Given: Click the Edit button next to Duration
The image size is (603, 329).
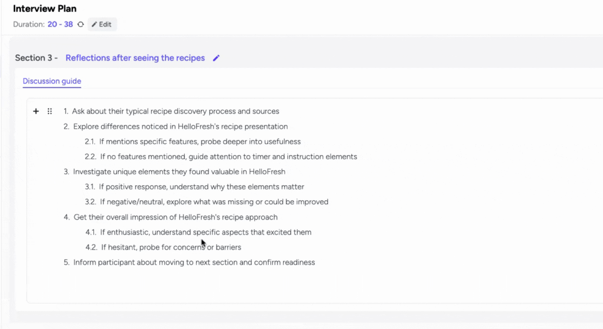Looking at the screenshot, I should click(102, 24).
